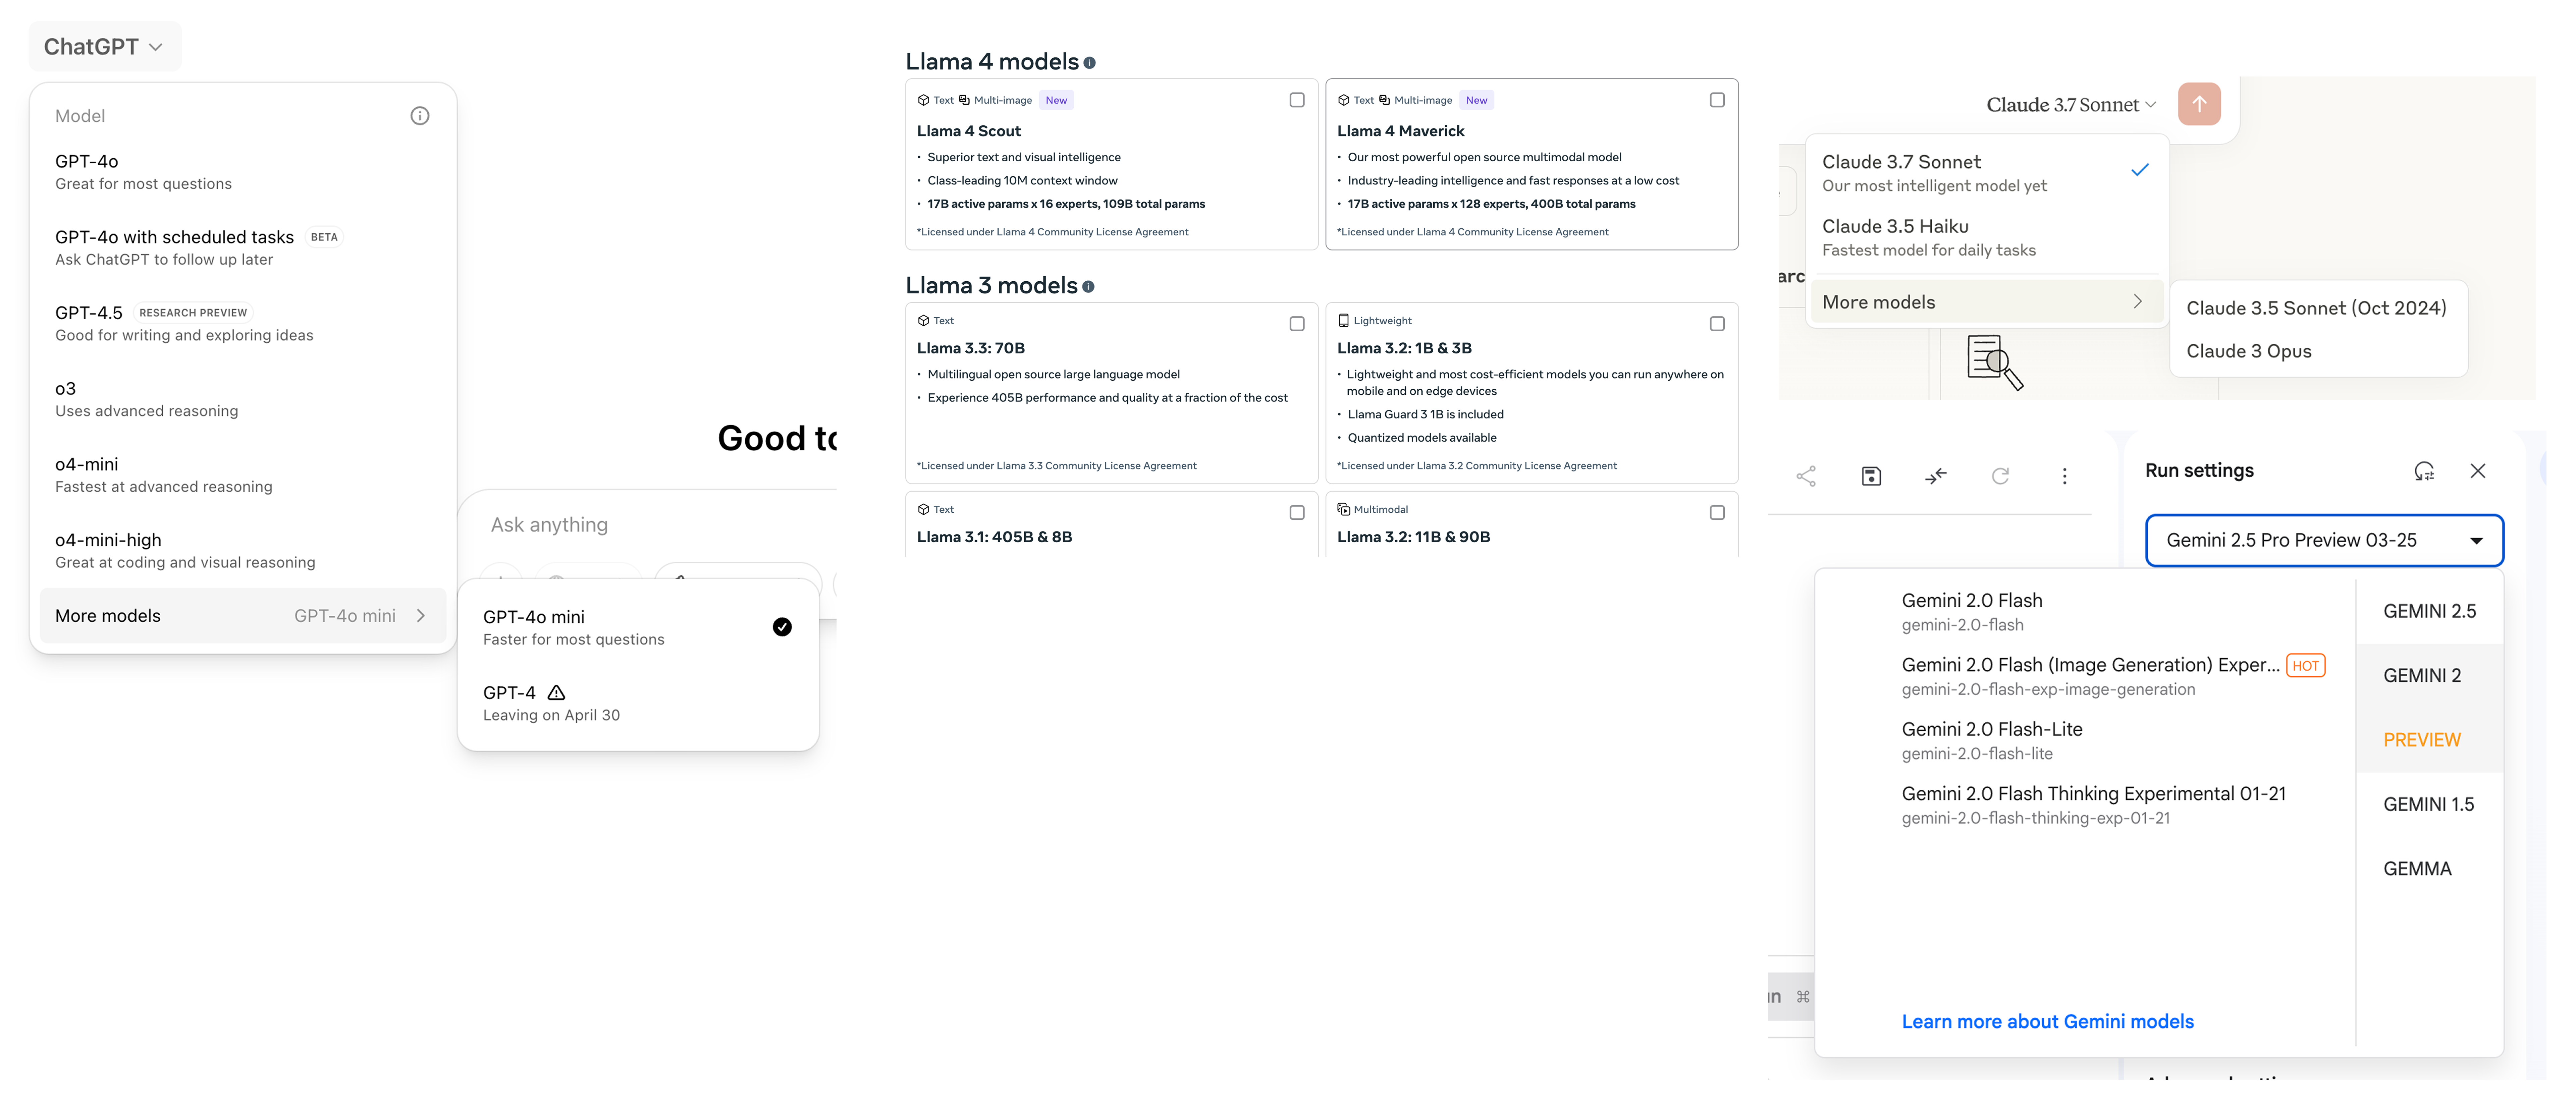Click the reset Run settings icon
This screenshot has height=1116, width=2576.
pyautogui.click(x=2424, y=471)
